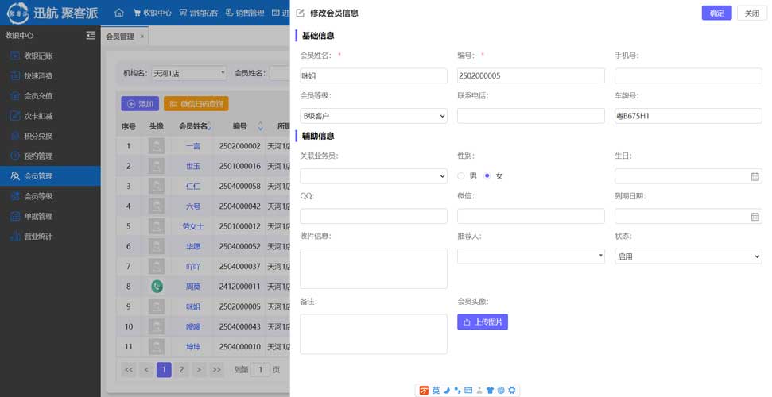Open the IME toolbox globe icon
Screen dimensions: 772x397
(501, 391)
